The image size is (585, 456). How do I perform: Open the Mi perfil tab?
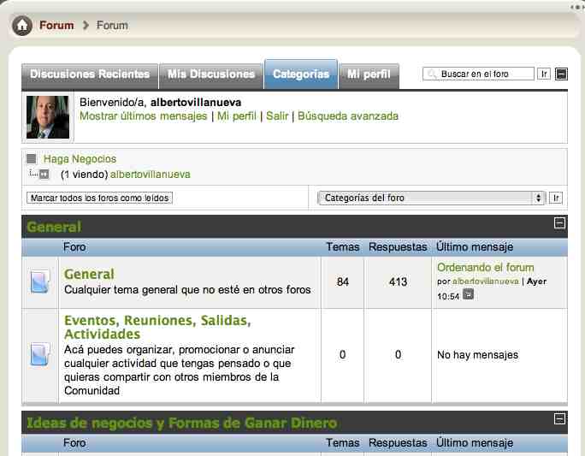369,74
